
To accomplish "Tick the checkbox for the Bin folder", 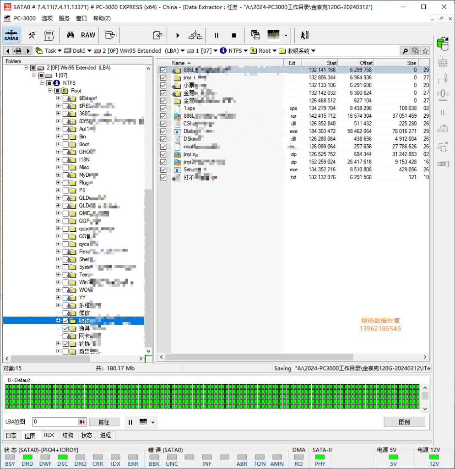I will tap(65, 136).
